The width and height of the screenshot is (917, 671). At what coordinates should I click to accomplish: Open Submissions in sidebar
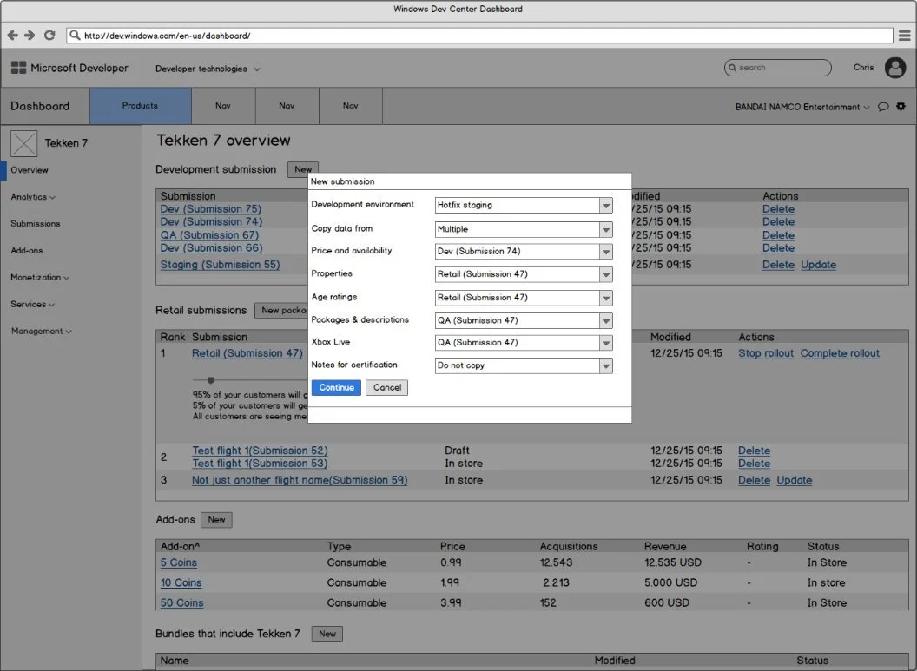click(x=35, y=224)
